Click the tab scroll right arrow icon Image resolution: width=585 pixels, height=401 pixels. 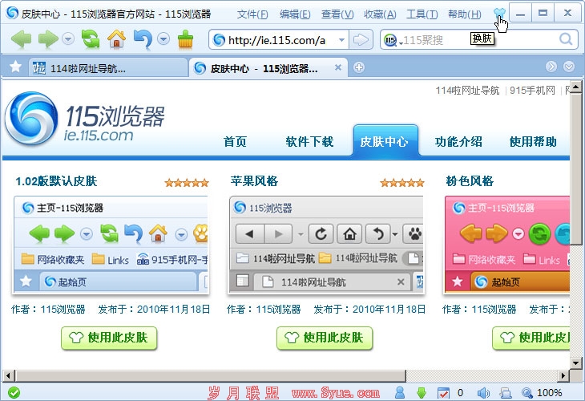tap(551, 67)
